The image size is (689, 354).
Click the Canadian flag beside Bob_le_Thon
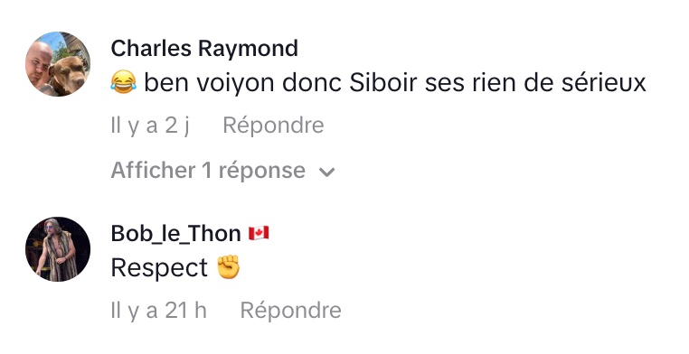(259, 233)
